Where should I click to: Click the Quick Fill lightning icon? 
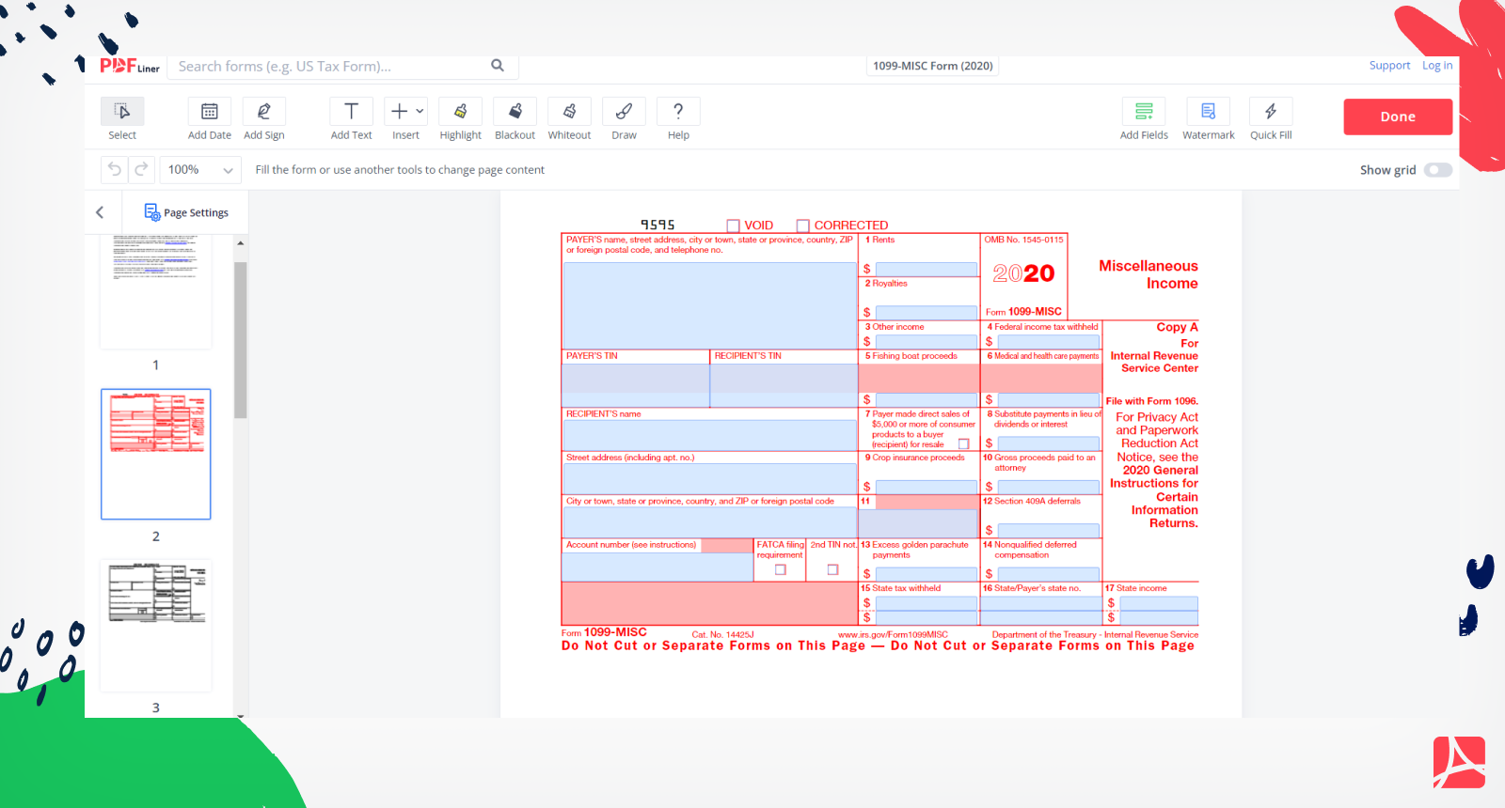pyautogui.click(x=1270, y=112)
